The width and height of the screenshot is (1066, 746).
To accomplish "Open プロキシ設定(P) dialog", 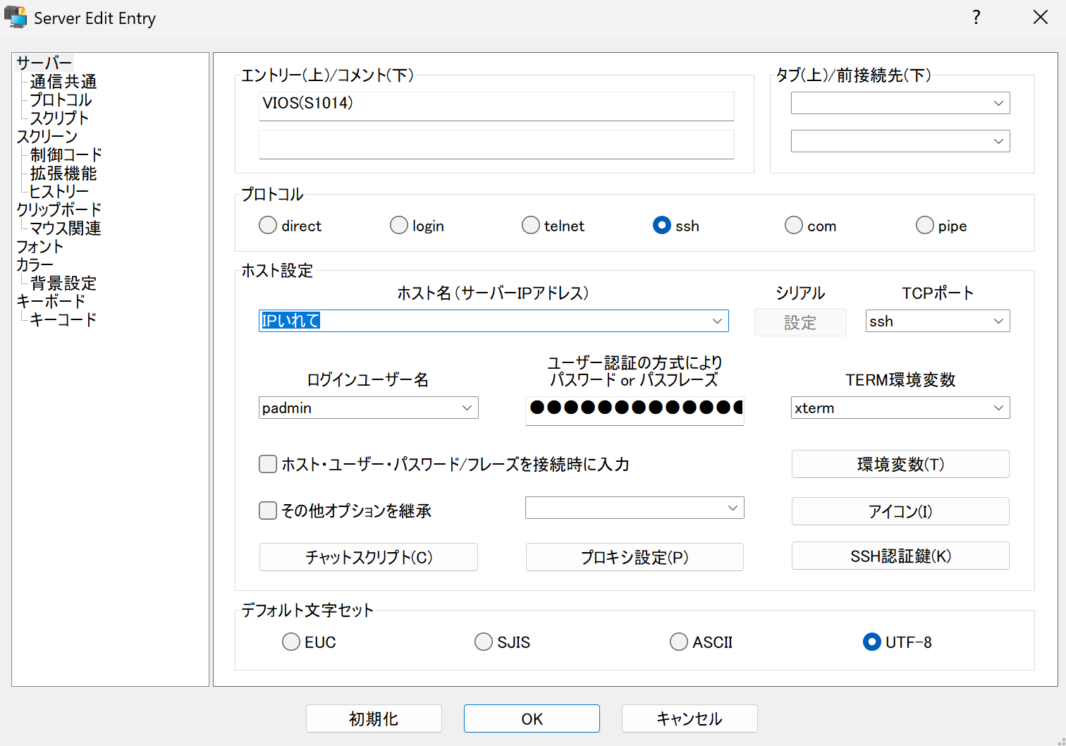I will click(635, 557).
